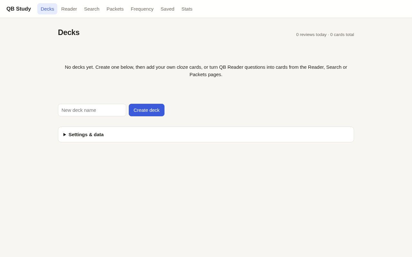Click the Decks page heading

(69, 32)
